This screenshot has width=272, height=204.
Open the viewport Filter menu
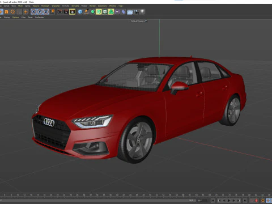23,18
